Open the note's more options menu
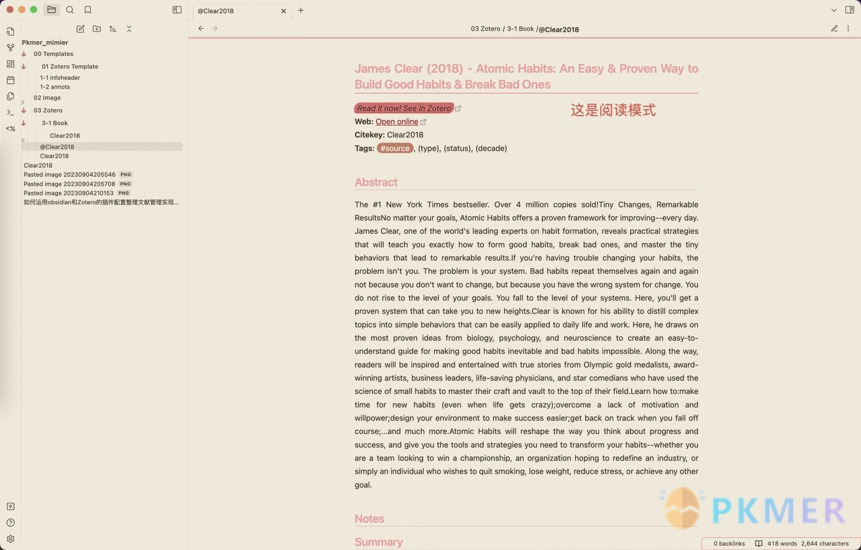 tap(848, 29)
